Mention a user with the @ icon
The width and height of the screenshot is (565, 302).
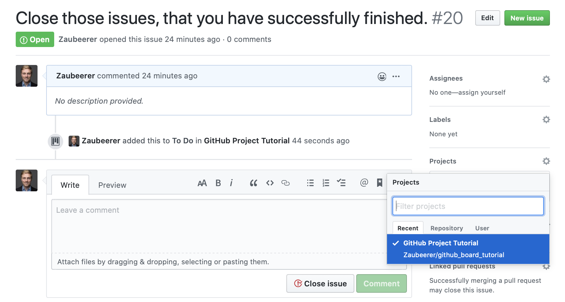[x=364, y=183]
